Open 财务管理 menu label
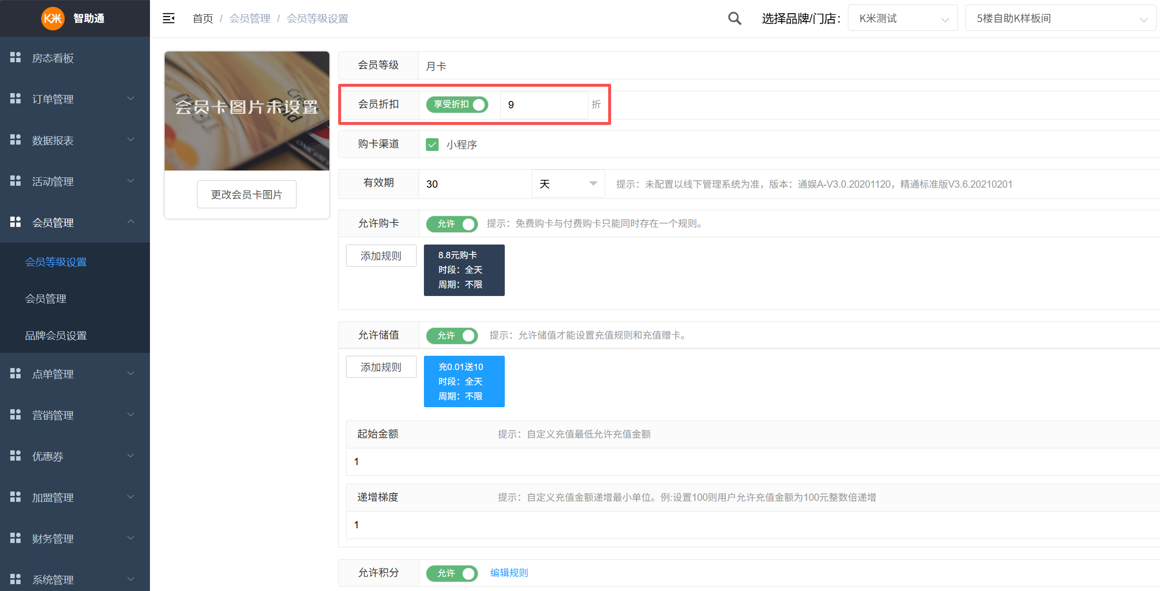The width and height of the screenshot is (1160, 591). (x=53, y=539)
